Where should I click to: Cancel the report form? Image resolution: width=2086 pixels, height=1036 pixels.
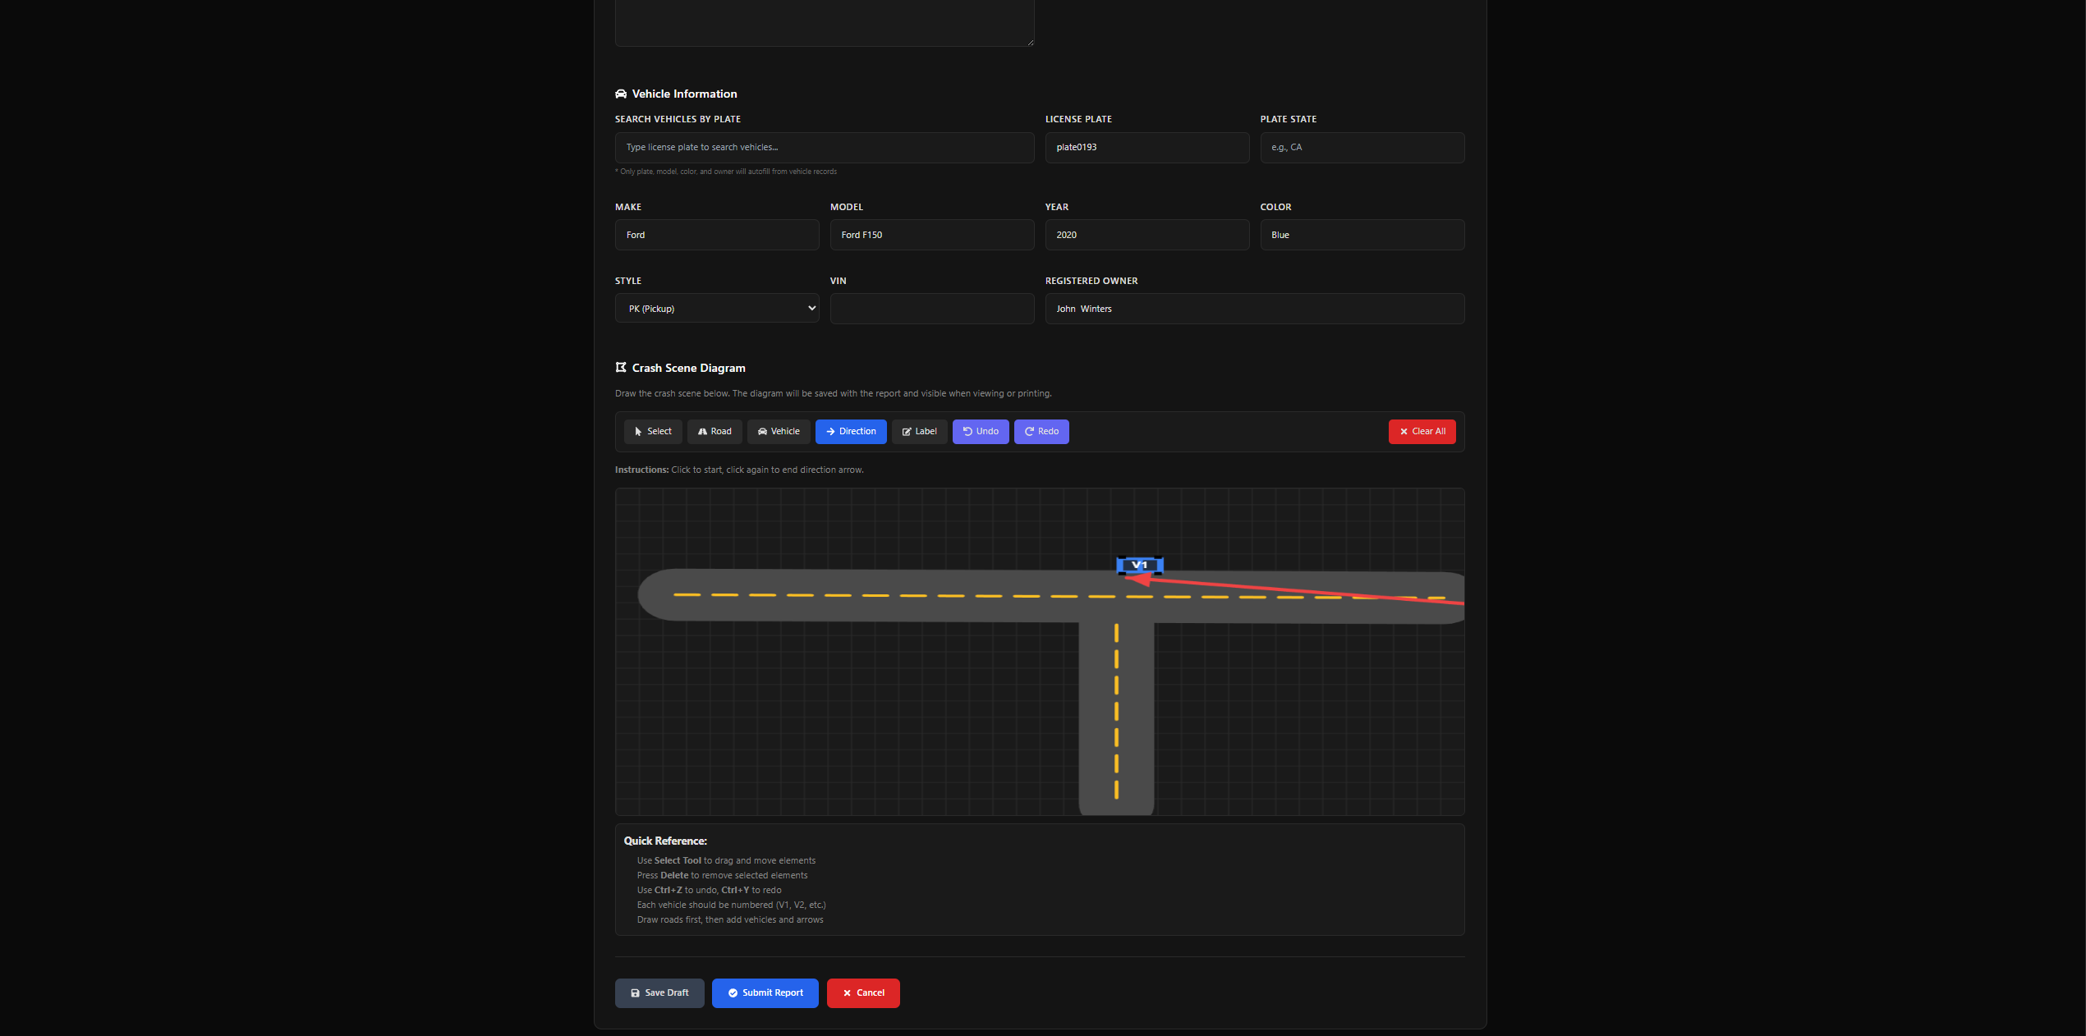click(862, 993)
